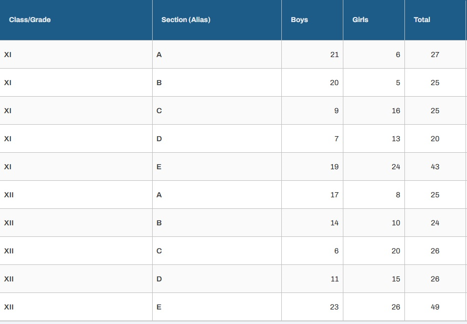Select total value 24 for XII B
Image resolution: width=467 pixels, height=324 pixels.
[x=435, y=223]
